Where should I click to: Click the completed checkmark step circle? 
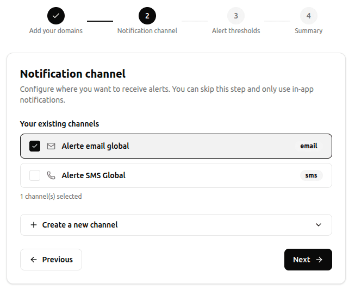[x=56, y=16]
